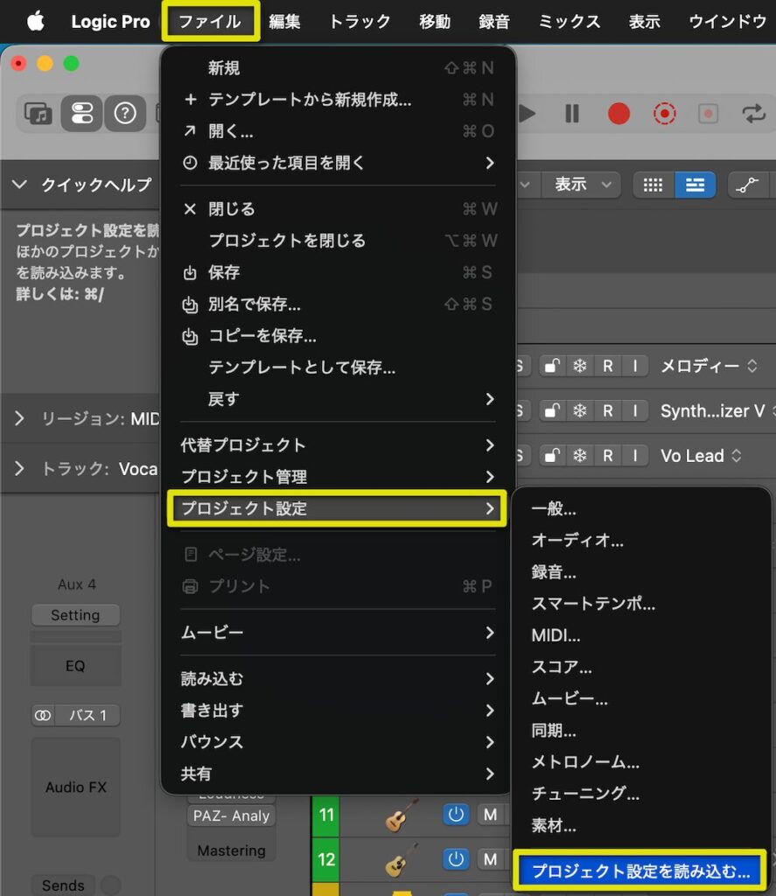Open the 代替プロジェクト submenu

pos(337,444)
